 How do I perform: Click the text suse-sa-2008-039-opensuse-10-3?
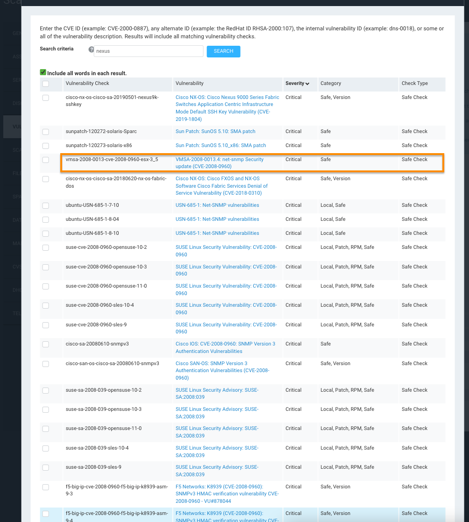coord(104,409)
